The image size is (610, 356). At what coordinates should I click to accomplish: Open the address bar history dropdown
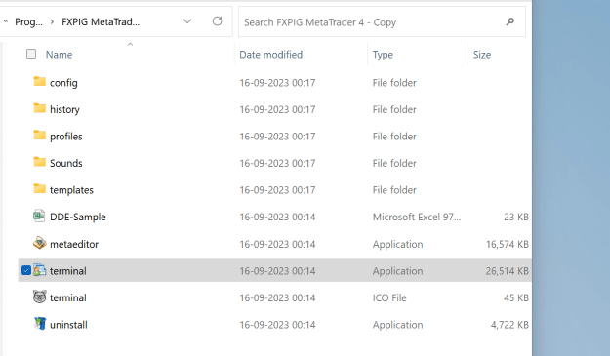pos(187,21)
